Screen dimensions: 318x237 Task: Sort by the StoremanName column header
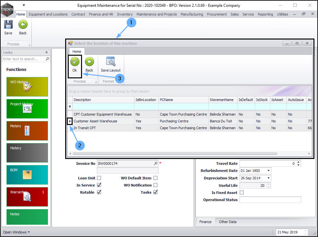(x=223, y=100)
